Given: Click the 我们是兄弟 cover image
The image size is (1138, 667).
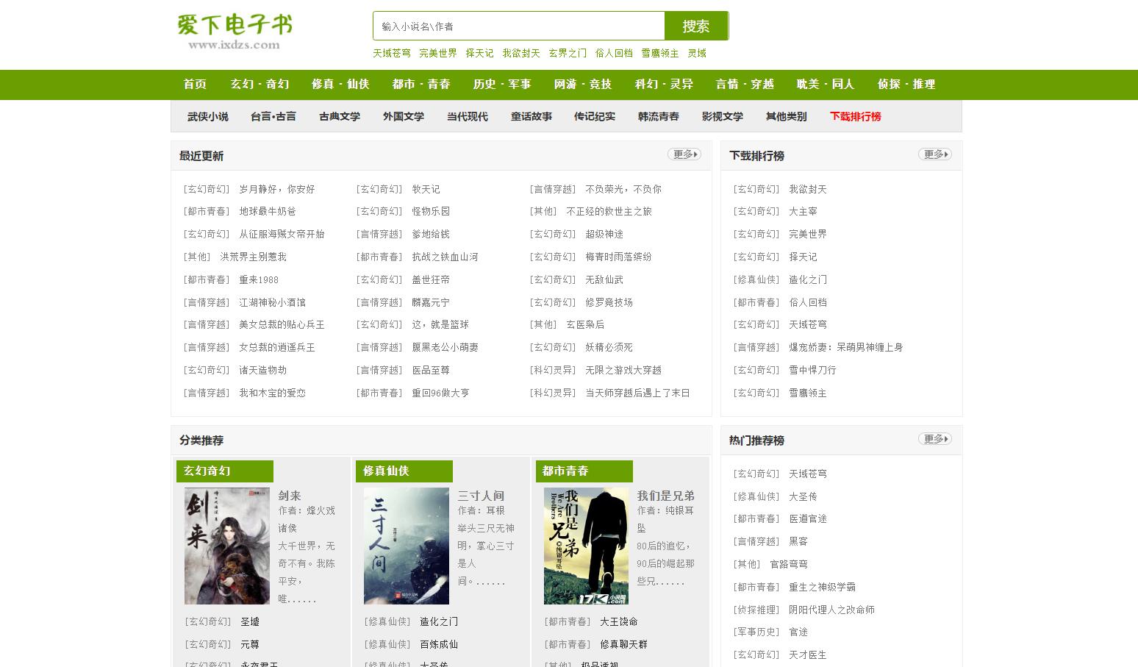Looking at the screenshot, I should (x=585, y=546).
